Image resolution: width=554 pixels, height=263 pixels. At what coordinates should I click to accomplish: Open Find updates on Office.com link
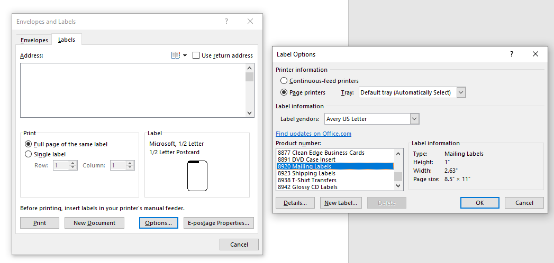(313, 134)
